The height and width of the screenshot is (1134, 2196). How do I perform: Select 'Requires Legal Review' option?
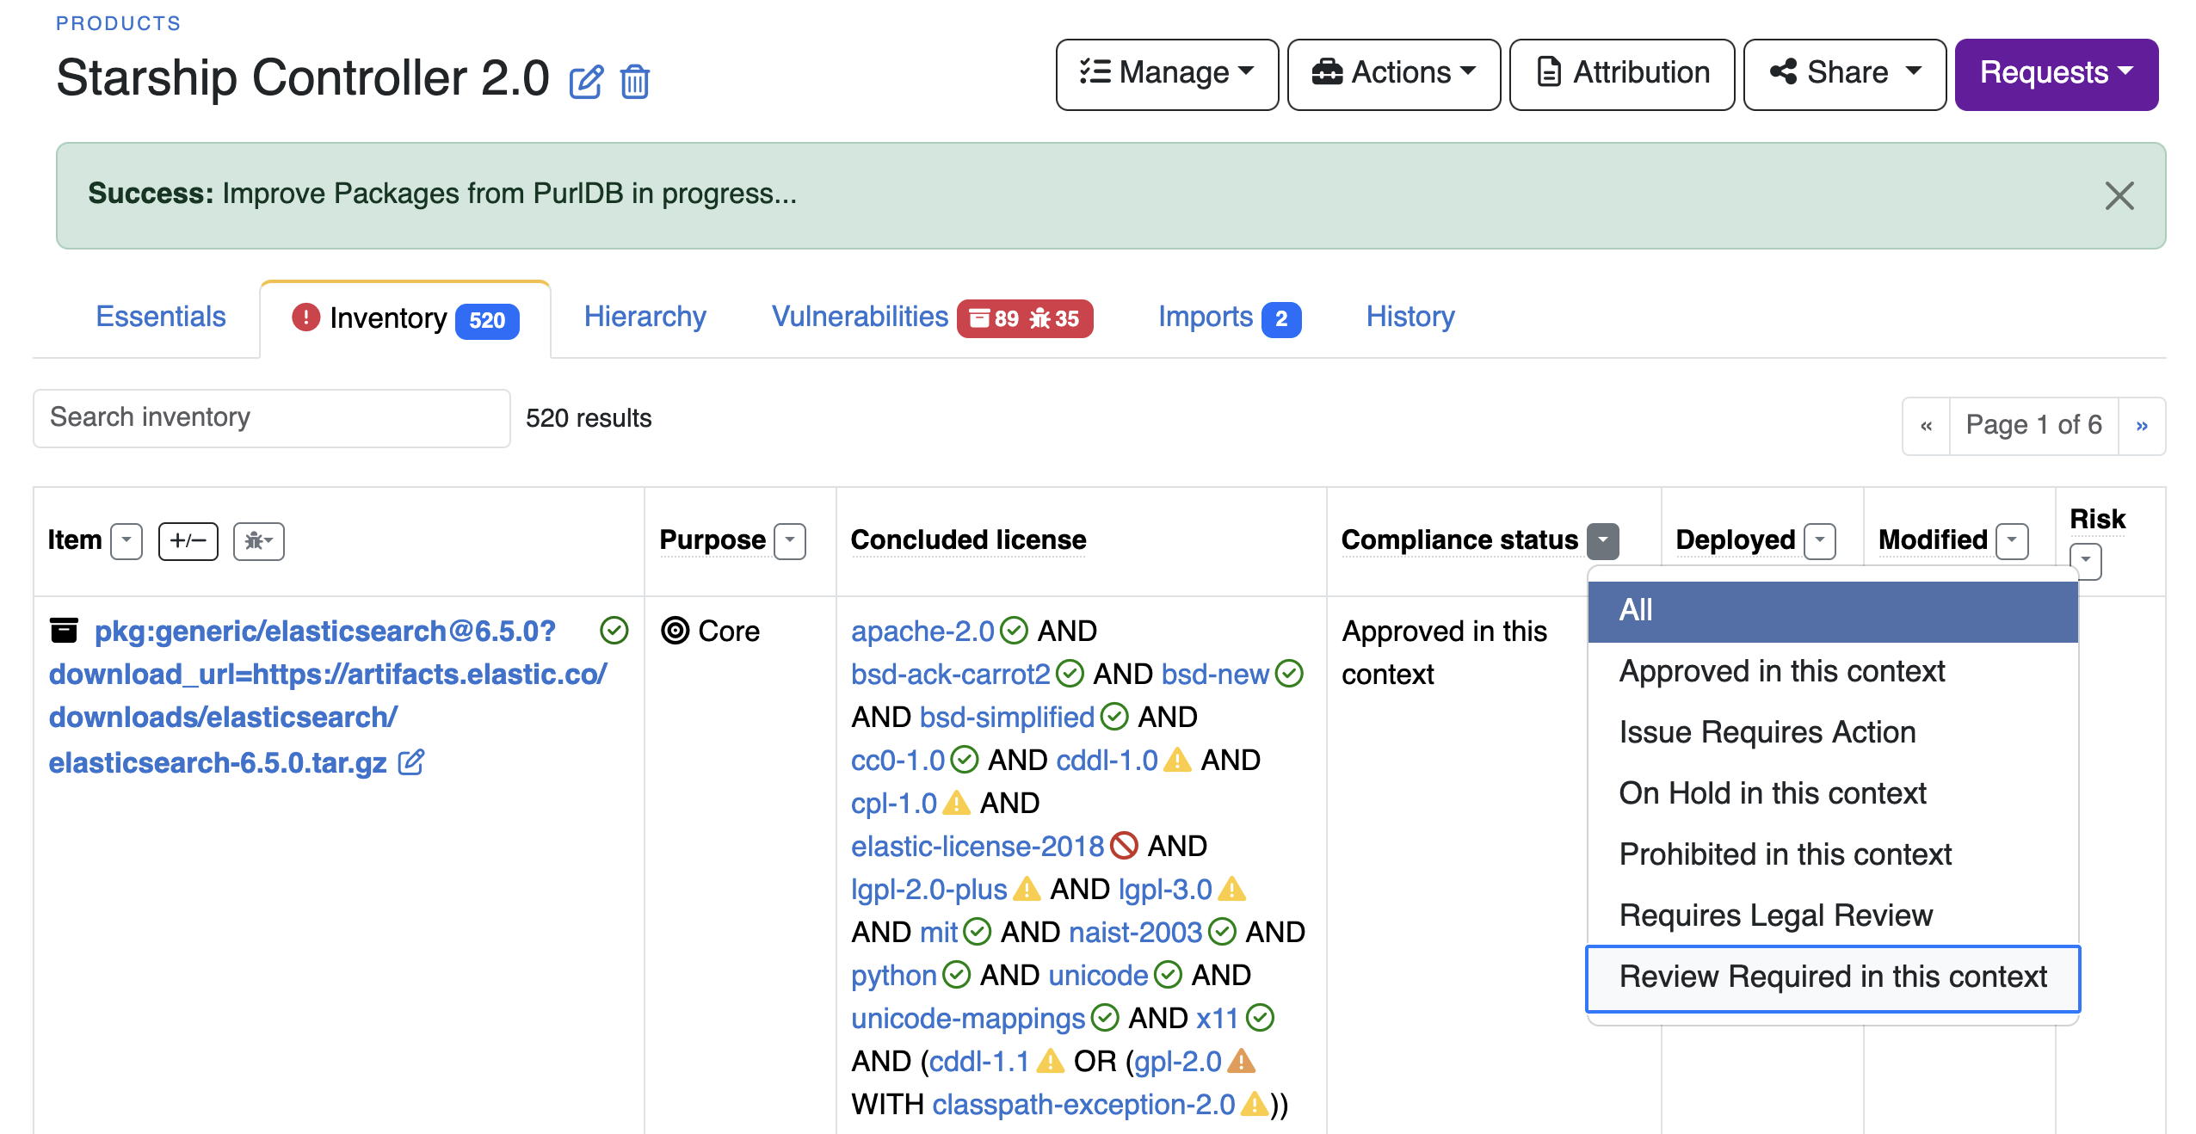[1833, 915]
